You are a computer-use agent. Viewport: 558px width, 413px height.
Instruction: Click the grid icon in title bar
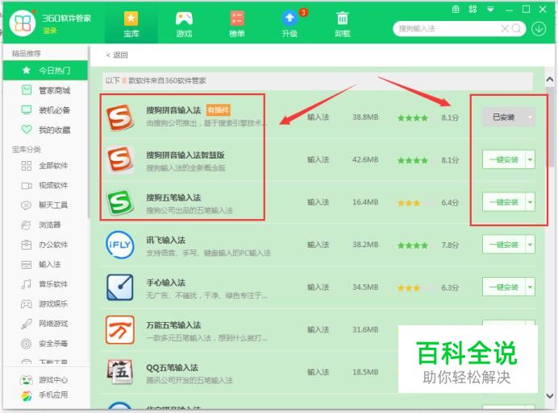point(473,9)
